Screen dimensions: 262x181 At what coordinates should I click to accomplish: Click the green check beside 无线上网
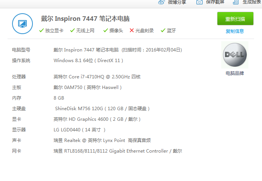(72, 31)
